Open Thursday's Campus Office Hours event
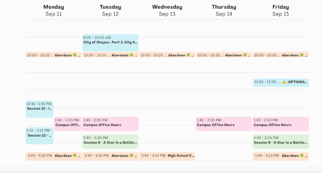 coord(224,124)
